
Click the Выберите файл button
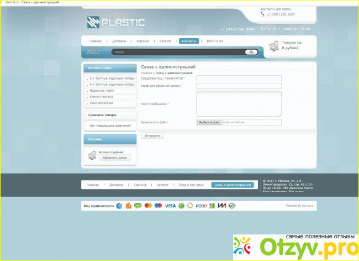point(210,122)
